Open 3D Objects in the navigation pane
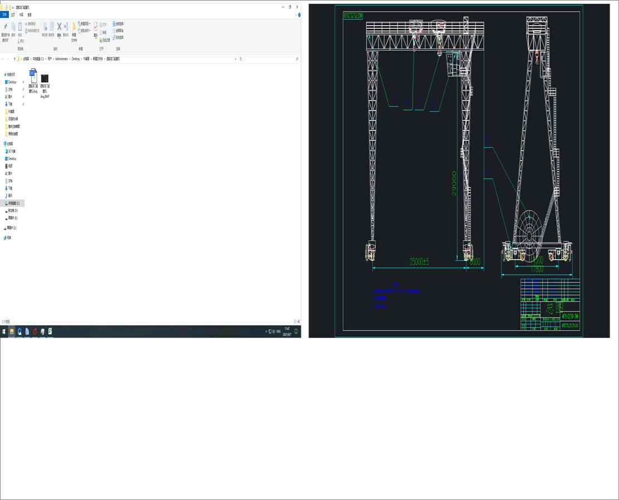 [10, 151]
